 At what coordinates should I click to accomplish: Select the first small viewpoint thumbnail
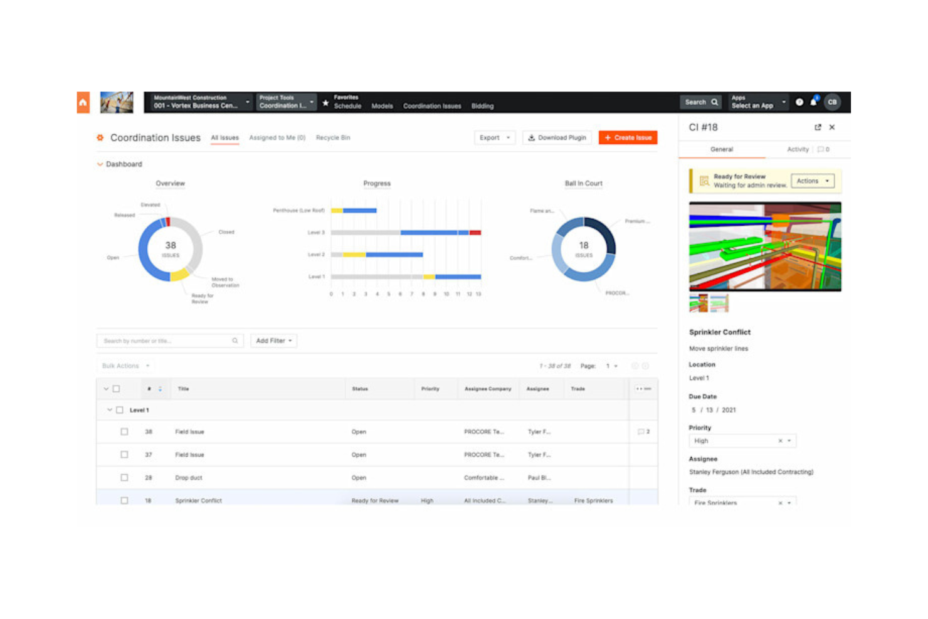coord(699,303)
